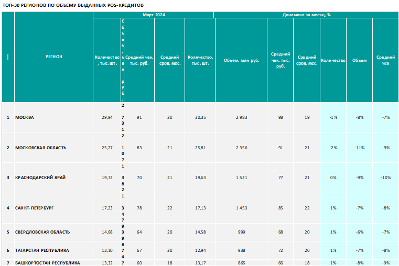Click the Объем dynamics column header
Screen dimensions: 399x266
point(359,60)
